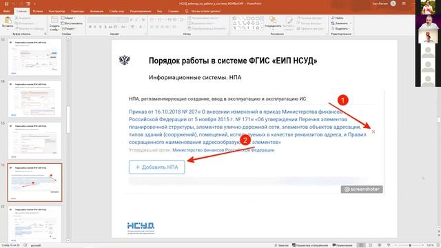Open the Макет layout dropdown
This screenshot has height=248, width=441.
68,18
